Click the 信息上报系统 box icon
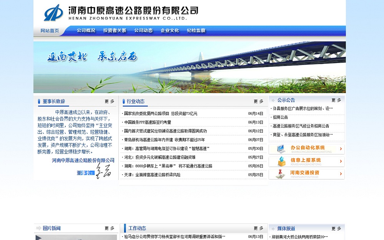Screen dimensions: 384x240 coord(281,161)
